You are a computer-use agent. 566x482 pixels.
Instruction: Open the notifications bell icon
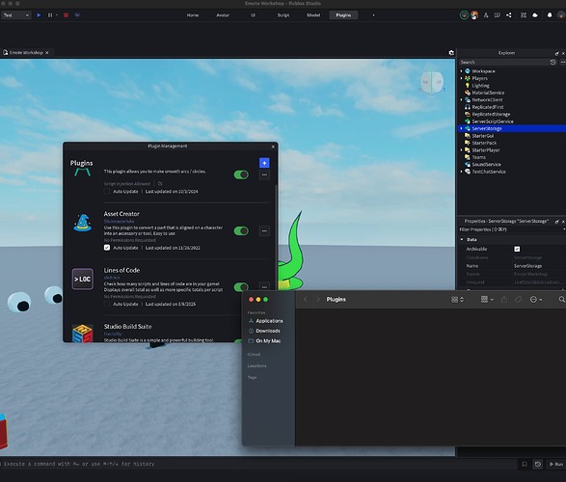tap(550, 15)
